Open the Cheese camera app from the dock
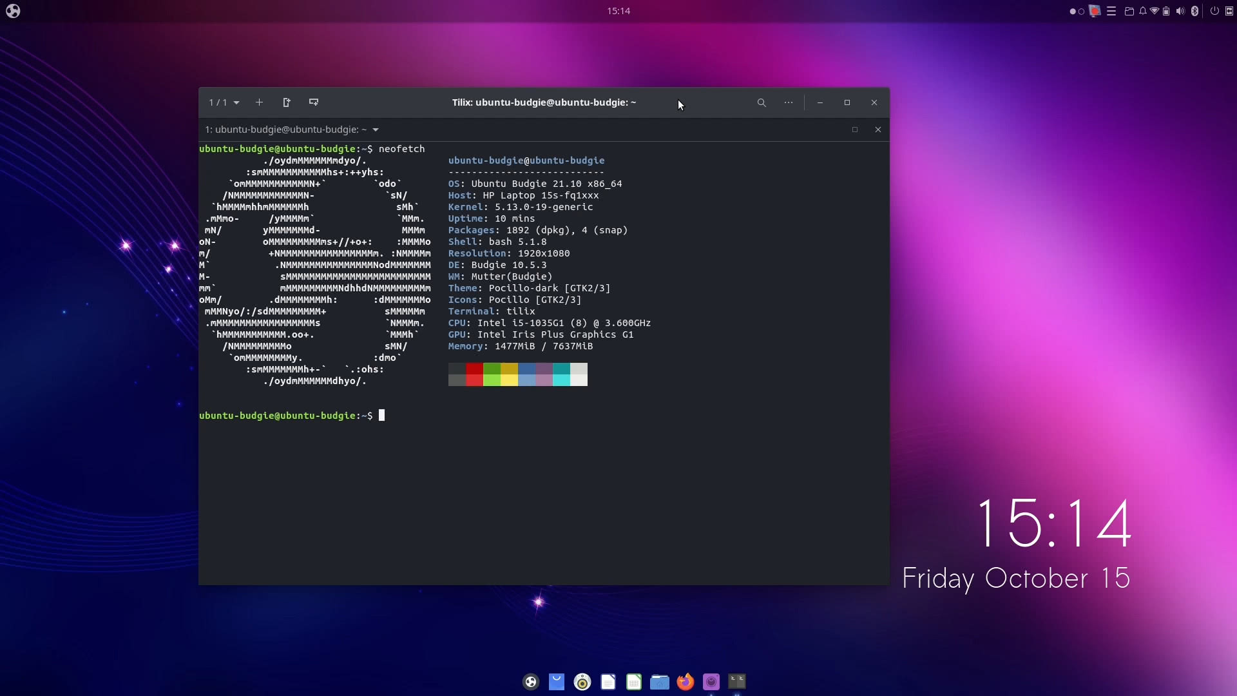The height and width of the screenshot is (696, 1237). tap(711, 681)
